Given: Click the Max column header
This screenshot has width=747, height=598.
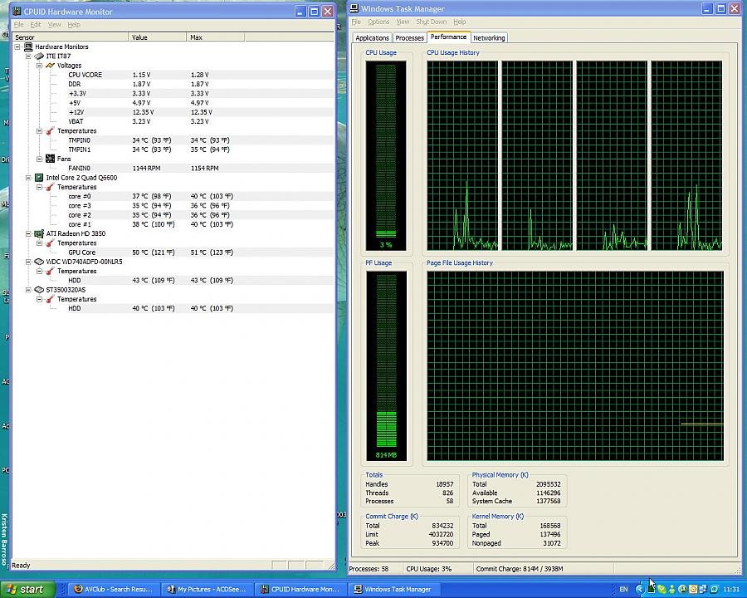Looking at the screenshot, I should (x=215, y=37).
